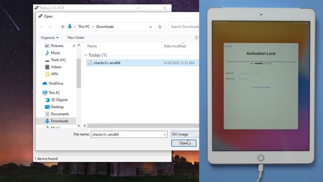Open Music in the quick access list

(x=56, y=53)
